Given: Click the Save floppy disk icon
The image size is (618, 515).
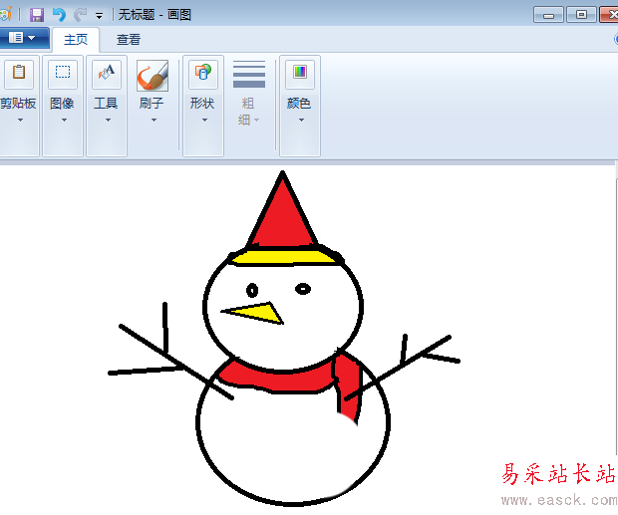Looking at the screenshot, I should tap(37, 15).
